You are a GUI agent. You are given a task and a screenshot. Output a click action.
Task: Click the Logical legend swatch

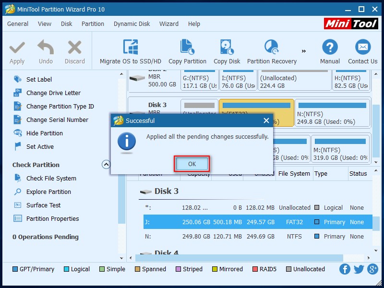tap(66, 269)
